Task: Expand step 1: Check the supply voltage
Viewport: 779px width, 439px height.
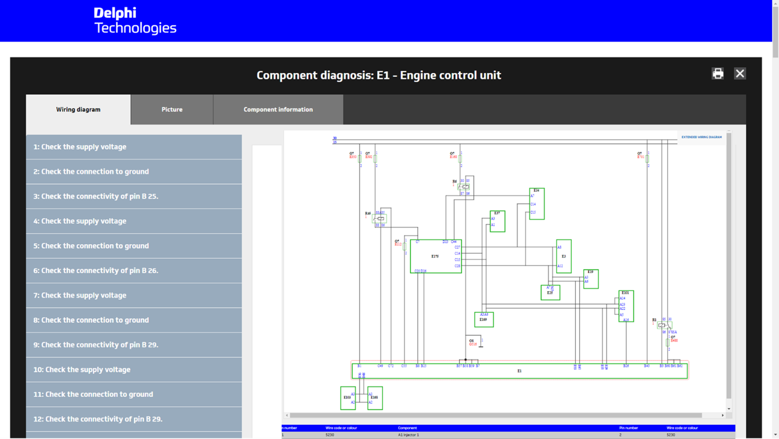Action: pyautogui.click(x=134, y=147)
